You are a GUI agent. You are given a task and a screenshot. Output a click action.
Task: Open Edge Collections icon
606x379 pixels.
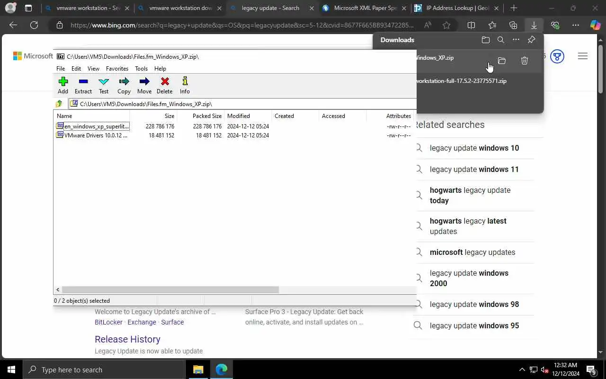[x=513, y=25]
